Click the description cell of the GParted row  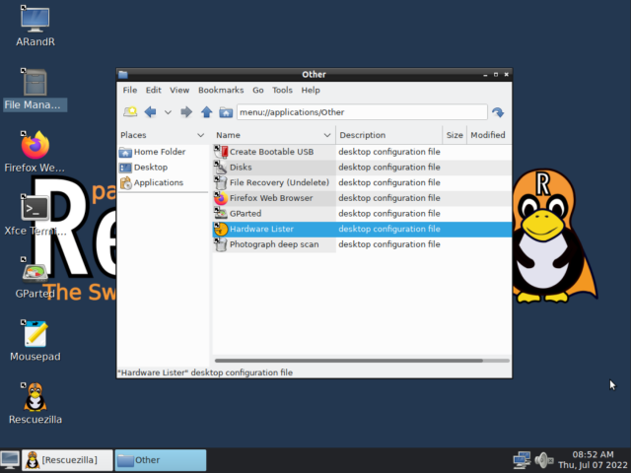pos(389,213)
